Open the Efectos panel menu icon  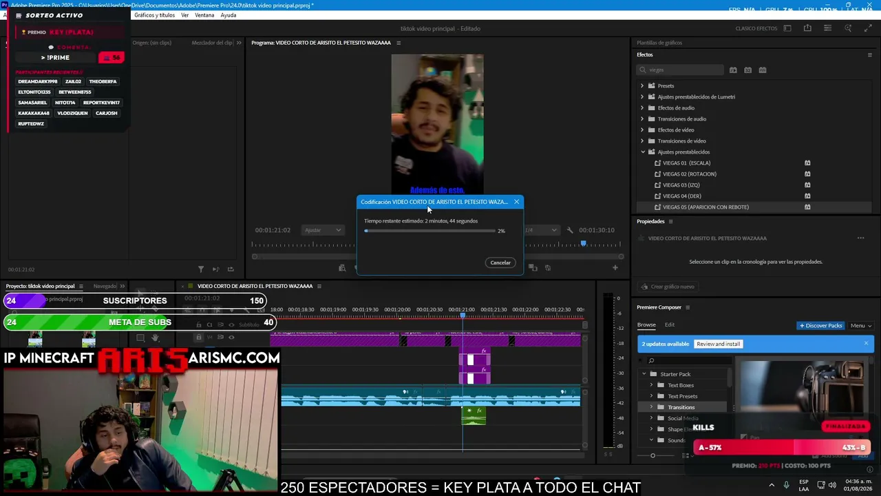coord(869,54)
